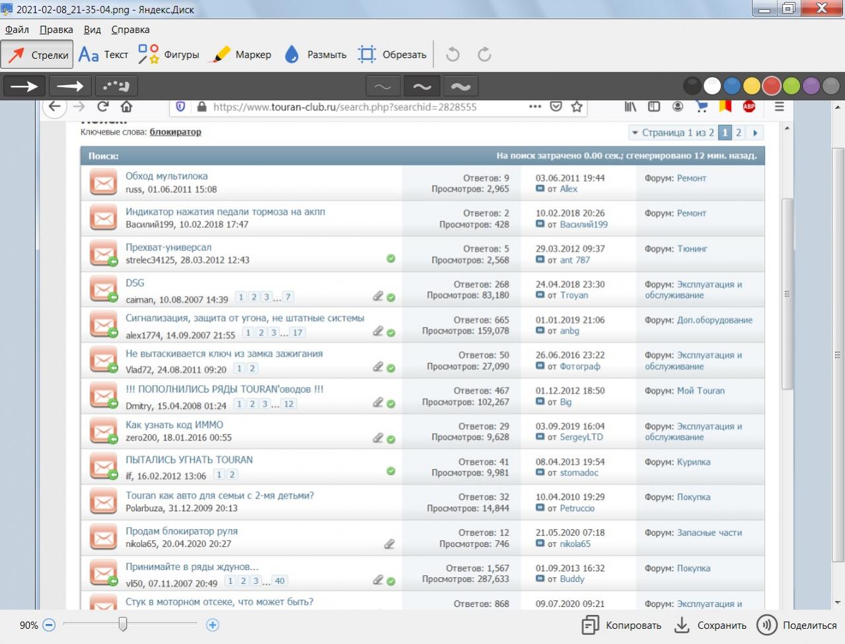845x644 pixels.
Task: Activate the Маркер highlighter tool
Action: [240, 55]
